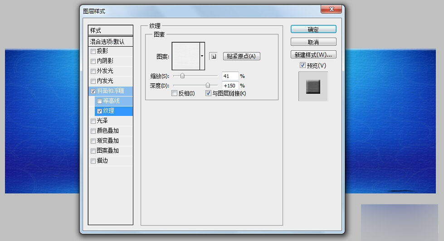
Task: Click the 确定 button
Action: (313, 29)
